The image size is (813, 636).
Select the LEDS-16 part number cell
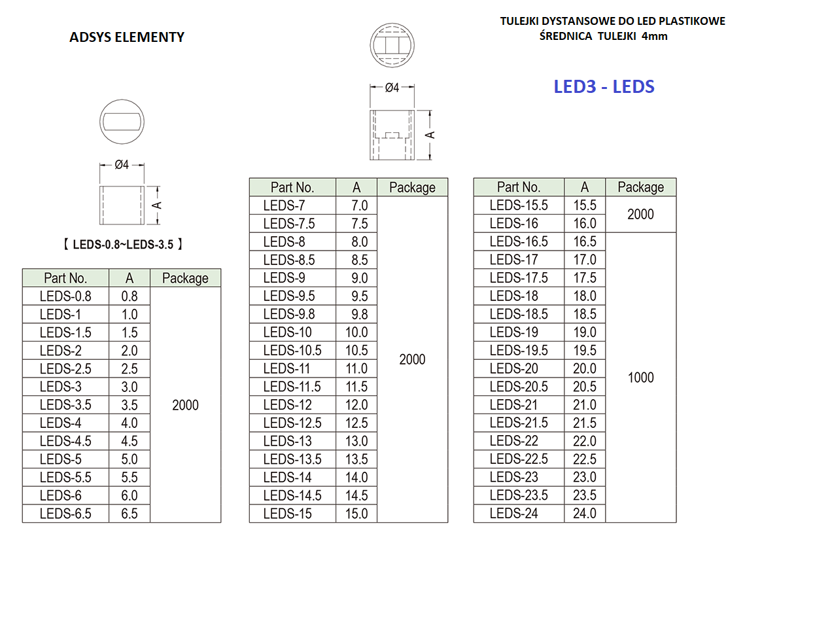pos(519,224)
